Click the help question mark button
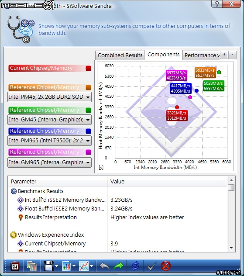Image resolution: width=244 pixels, height=276 pixels. (217, 3)
